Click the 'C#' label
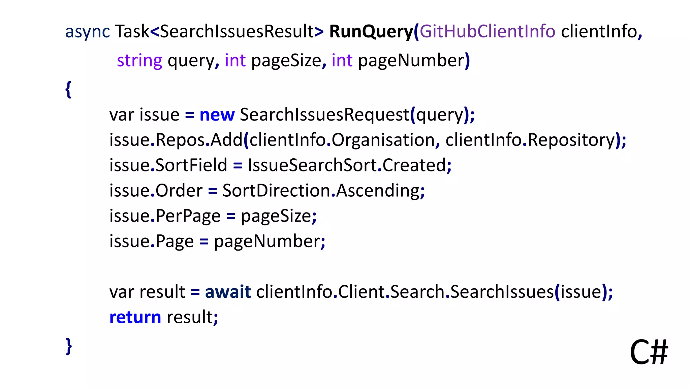This screenshot has height=388, width=690. [x=649, y=353]
